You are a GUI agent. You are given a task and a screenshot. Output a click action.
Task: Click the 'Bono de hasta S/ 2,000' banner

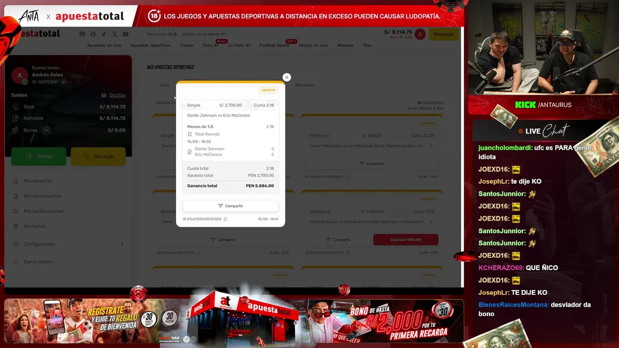[x=384, y=321]
